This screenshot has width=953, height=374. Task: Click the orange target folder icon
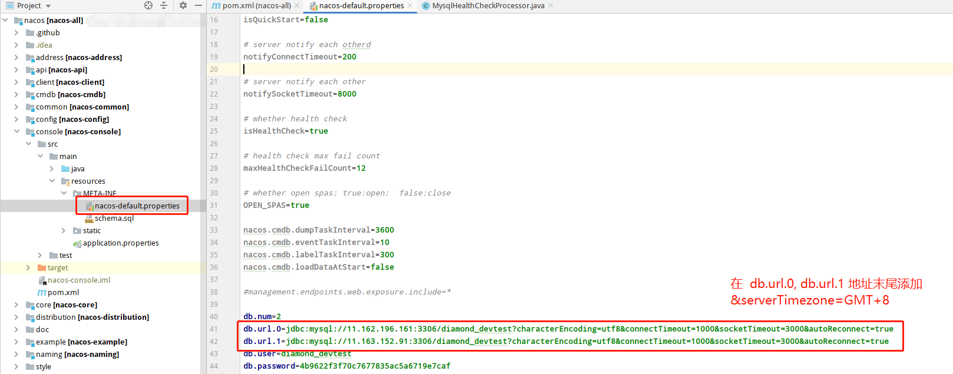coord(42,267)
